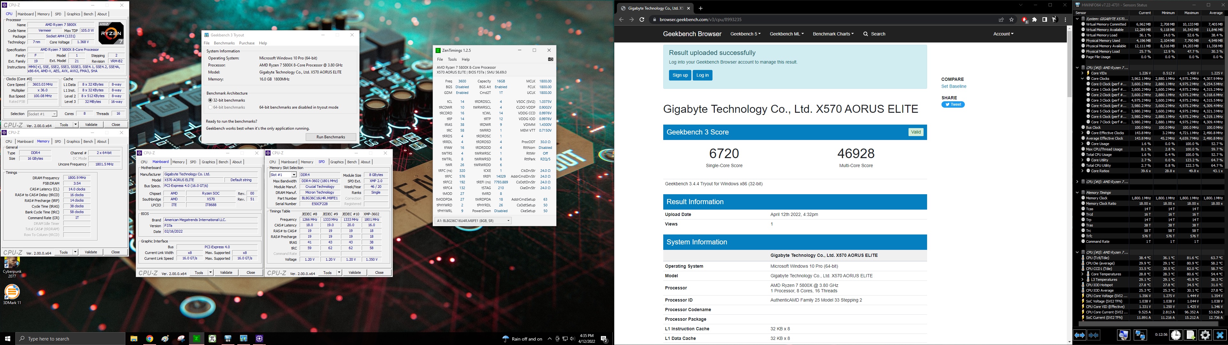Select 64-bit benchmarks radio button

click(210, 107)
